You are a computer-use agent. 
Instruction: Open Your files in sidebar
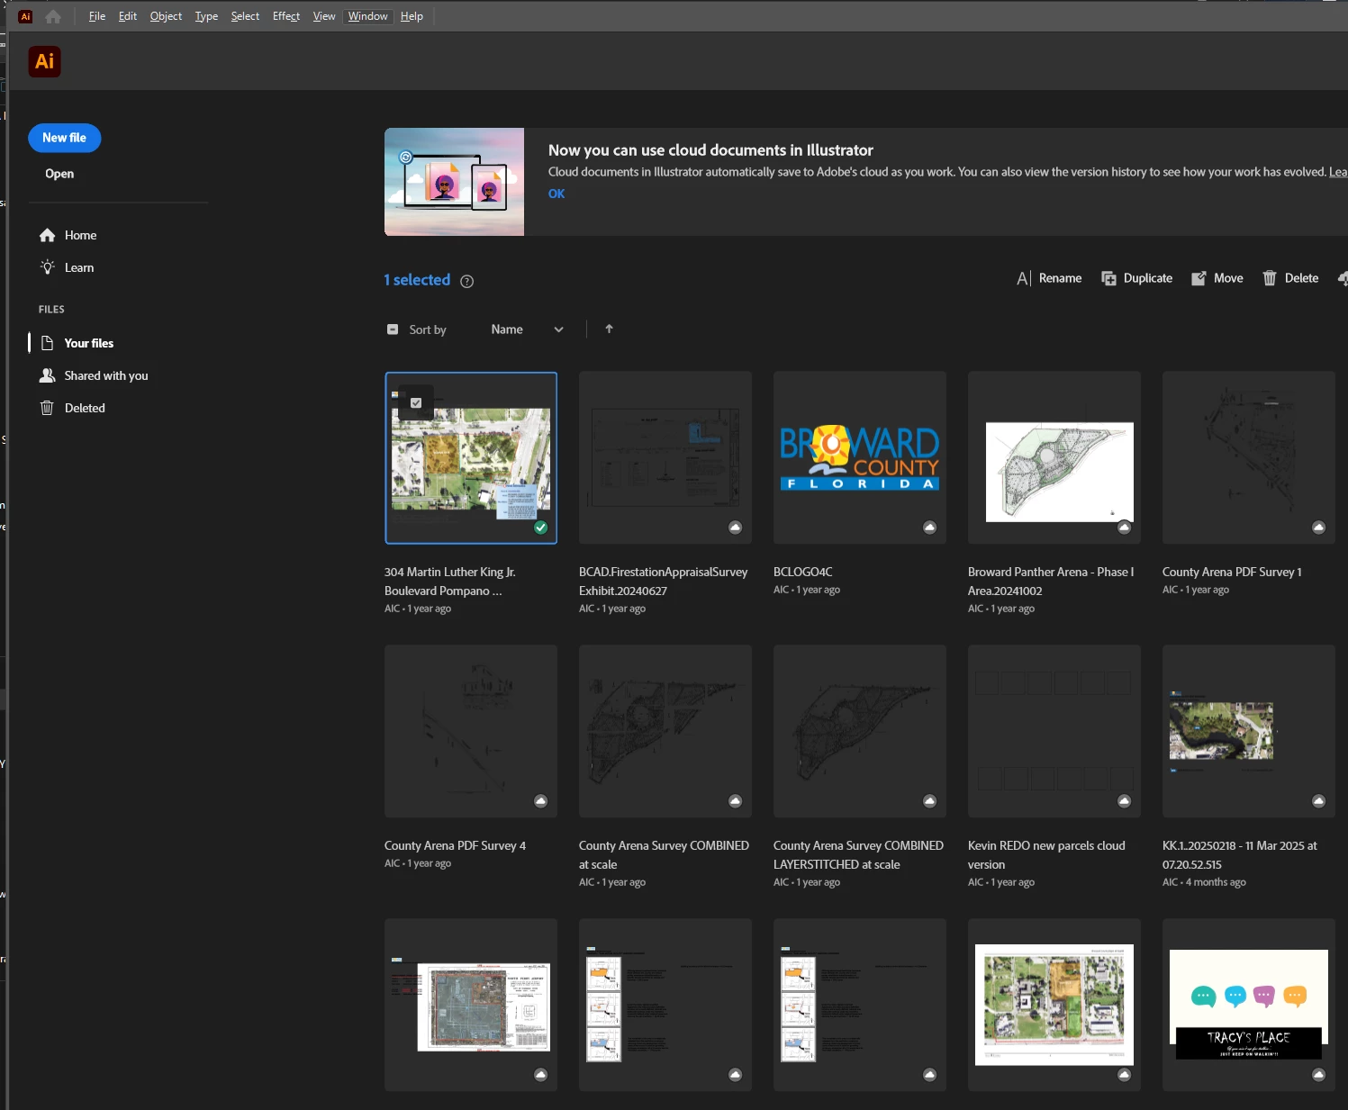[77, 343]
